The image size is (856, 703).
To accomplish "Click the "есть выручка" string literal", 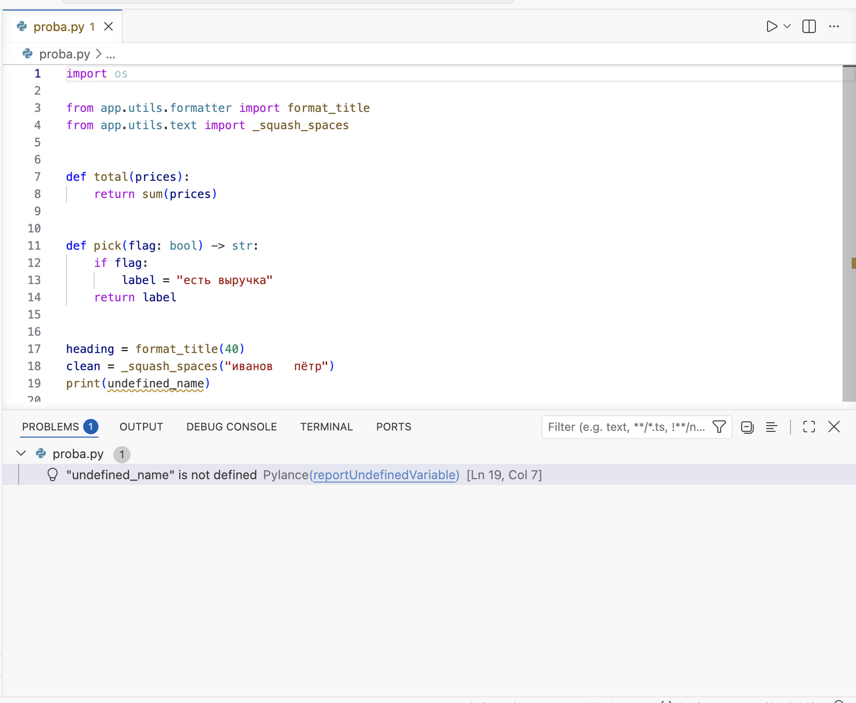I will [x=225, y=280].
